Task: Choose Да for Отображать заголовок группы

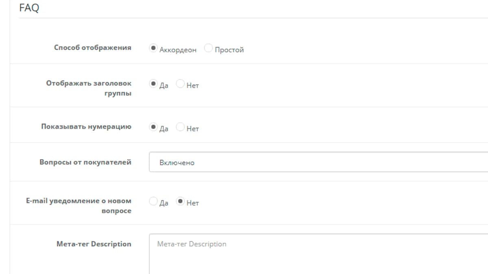Action: [153, 84]
